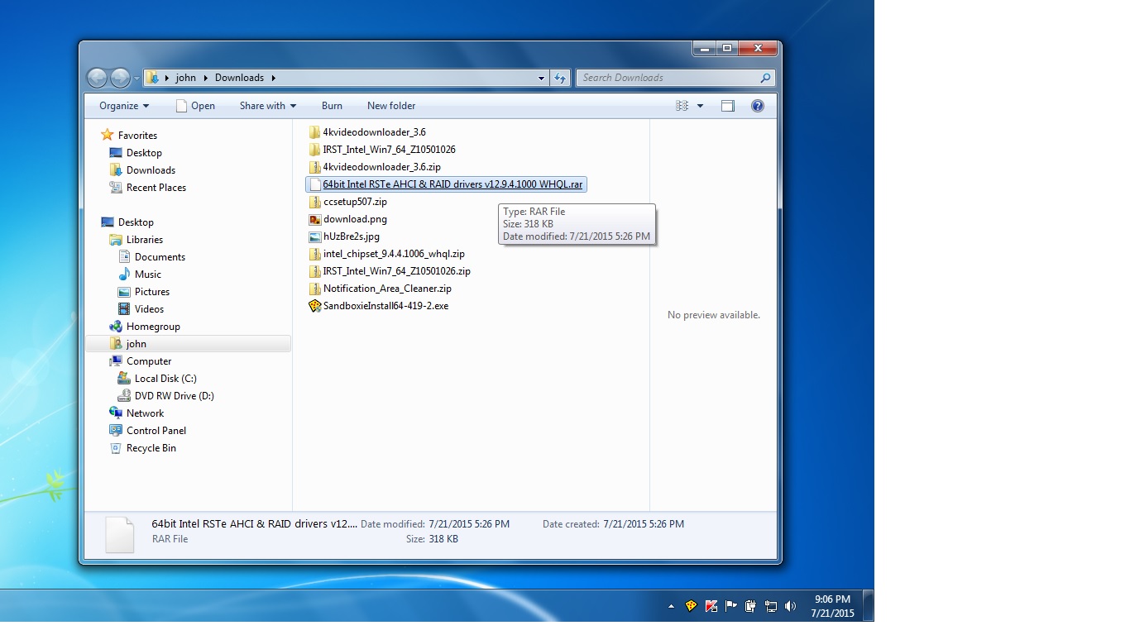Select john user folder in tree
Viewport: 1130px width, 635px height.
point(136,344)
